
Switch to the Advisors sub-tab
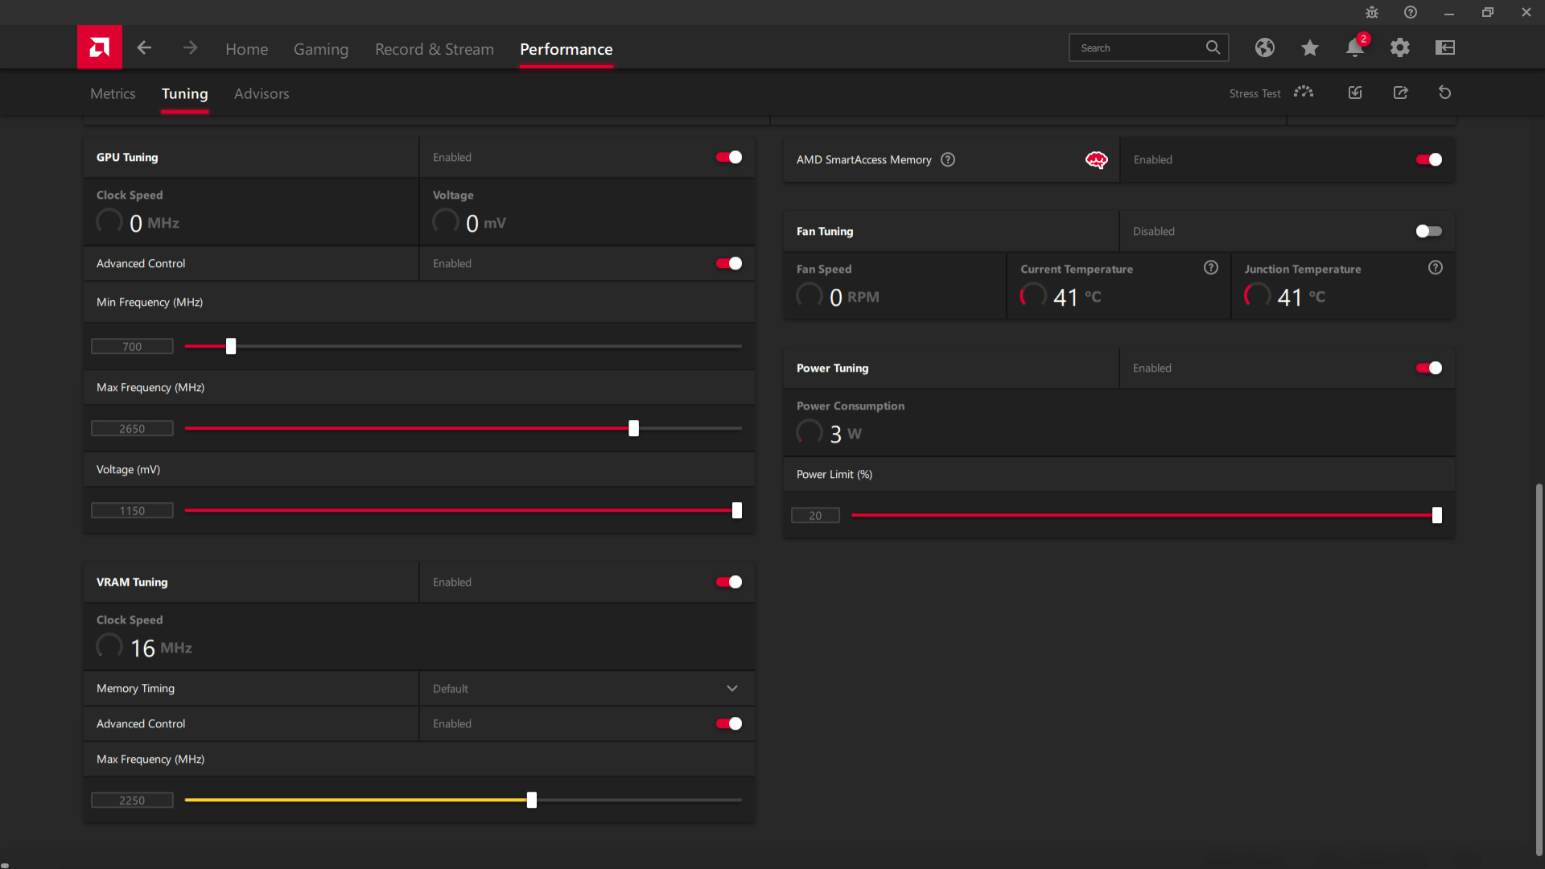(x=262, y=93)
